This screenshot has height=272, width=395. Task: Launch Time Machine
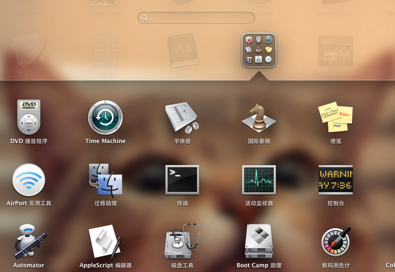click(105, 117)
